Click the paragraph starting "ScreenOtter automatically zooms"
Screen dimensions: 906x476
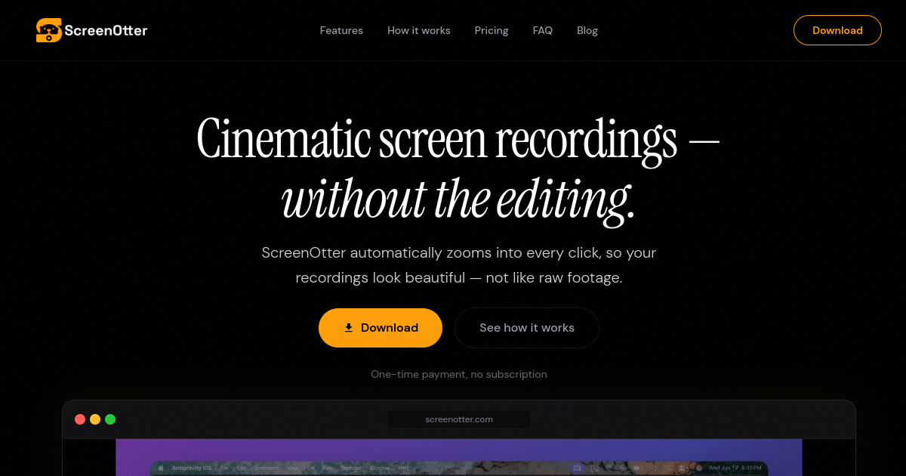point(459,265)
